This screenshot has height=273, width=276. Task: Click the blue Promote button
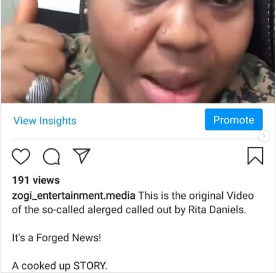click(x=233, y=120)
